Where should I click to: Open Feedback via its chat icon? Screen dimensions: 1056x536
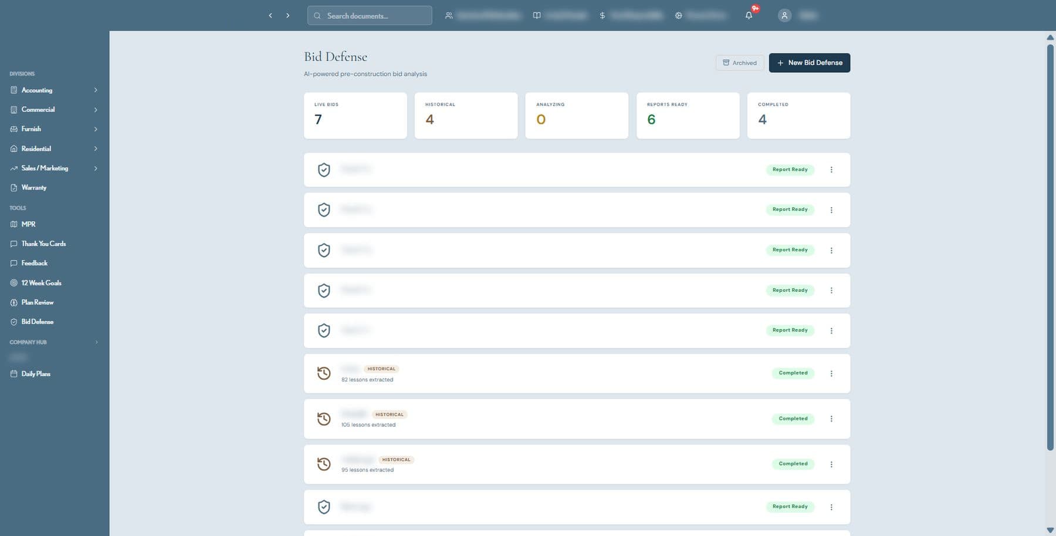coord(14,264)
